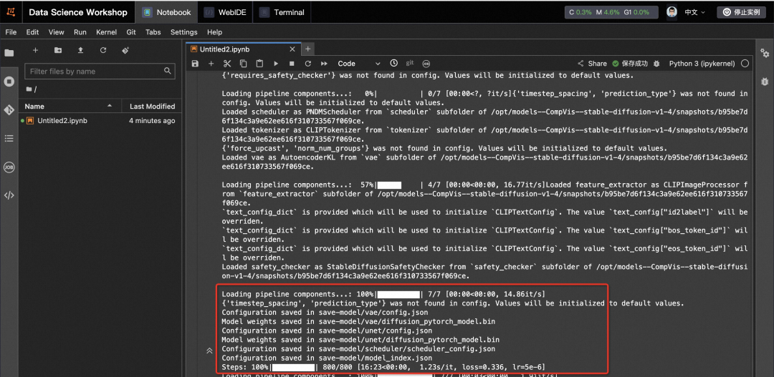Collapse the cell output with double chevron

point(209,351)
